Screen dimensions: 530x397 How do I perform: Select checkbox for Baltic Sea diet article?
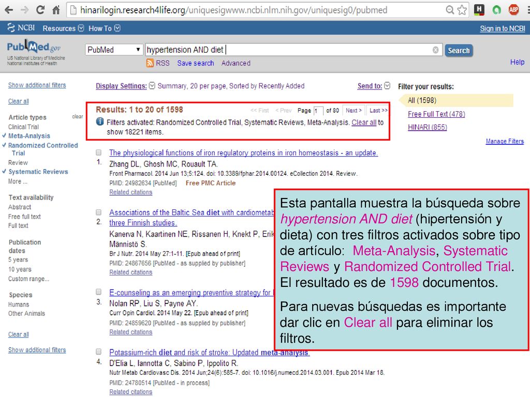coord(99,212)
